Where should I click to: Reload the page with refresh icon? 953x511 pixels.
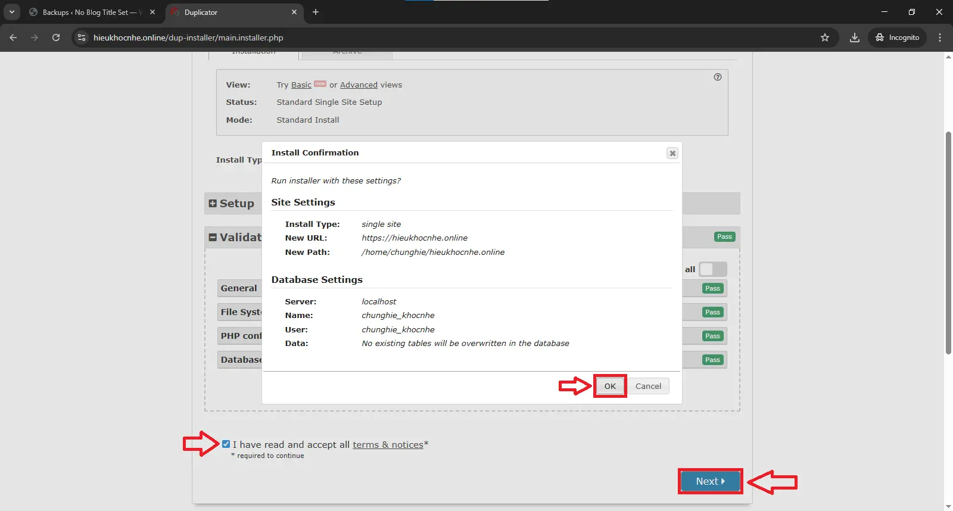(56, 38)
